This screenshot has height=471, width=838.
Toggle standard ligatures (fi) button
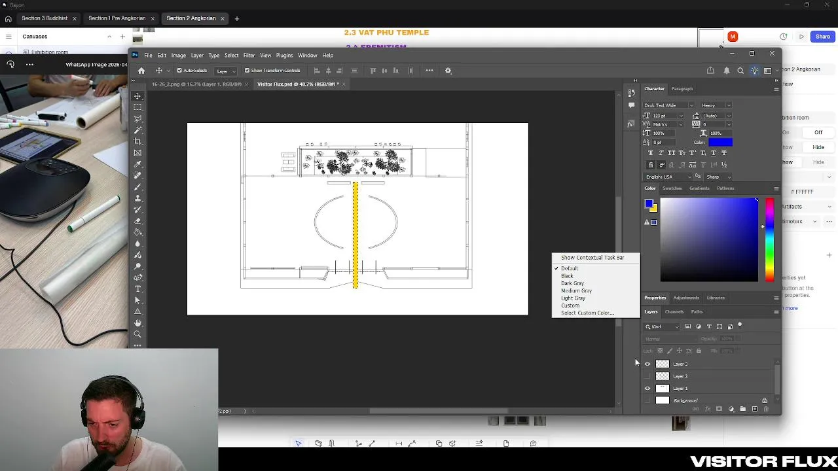point(650,165)
